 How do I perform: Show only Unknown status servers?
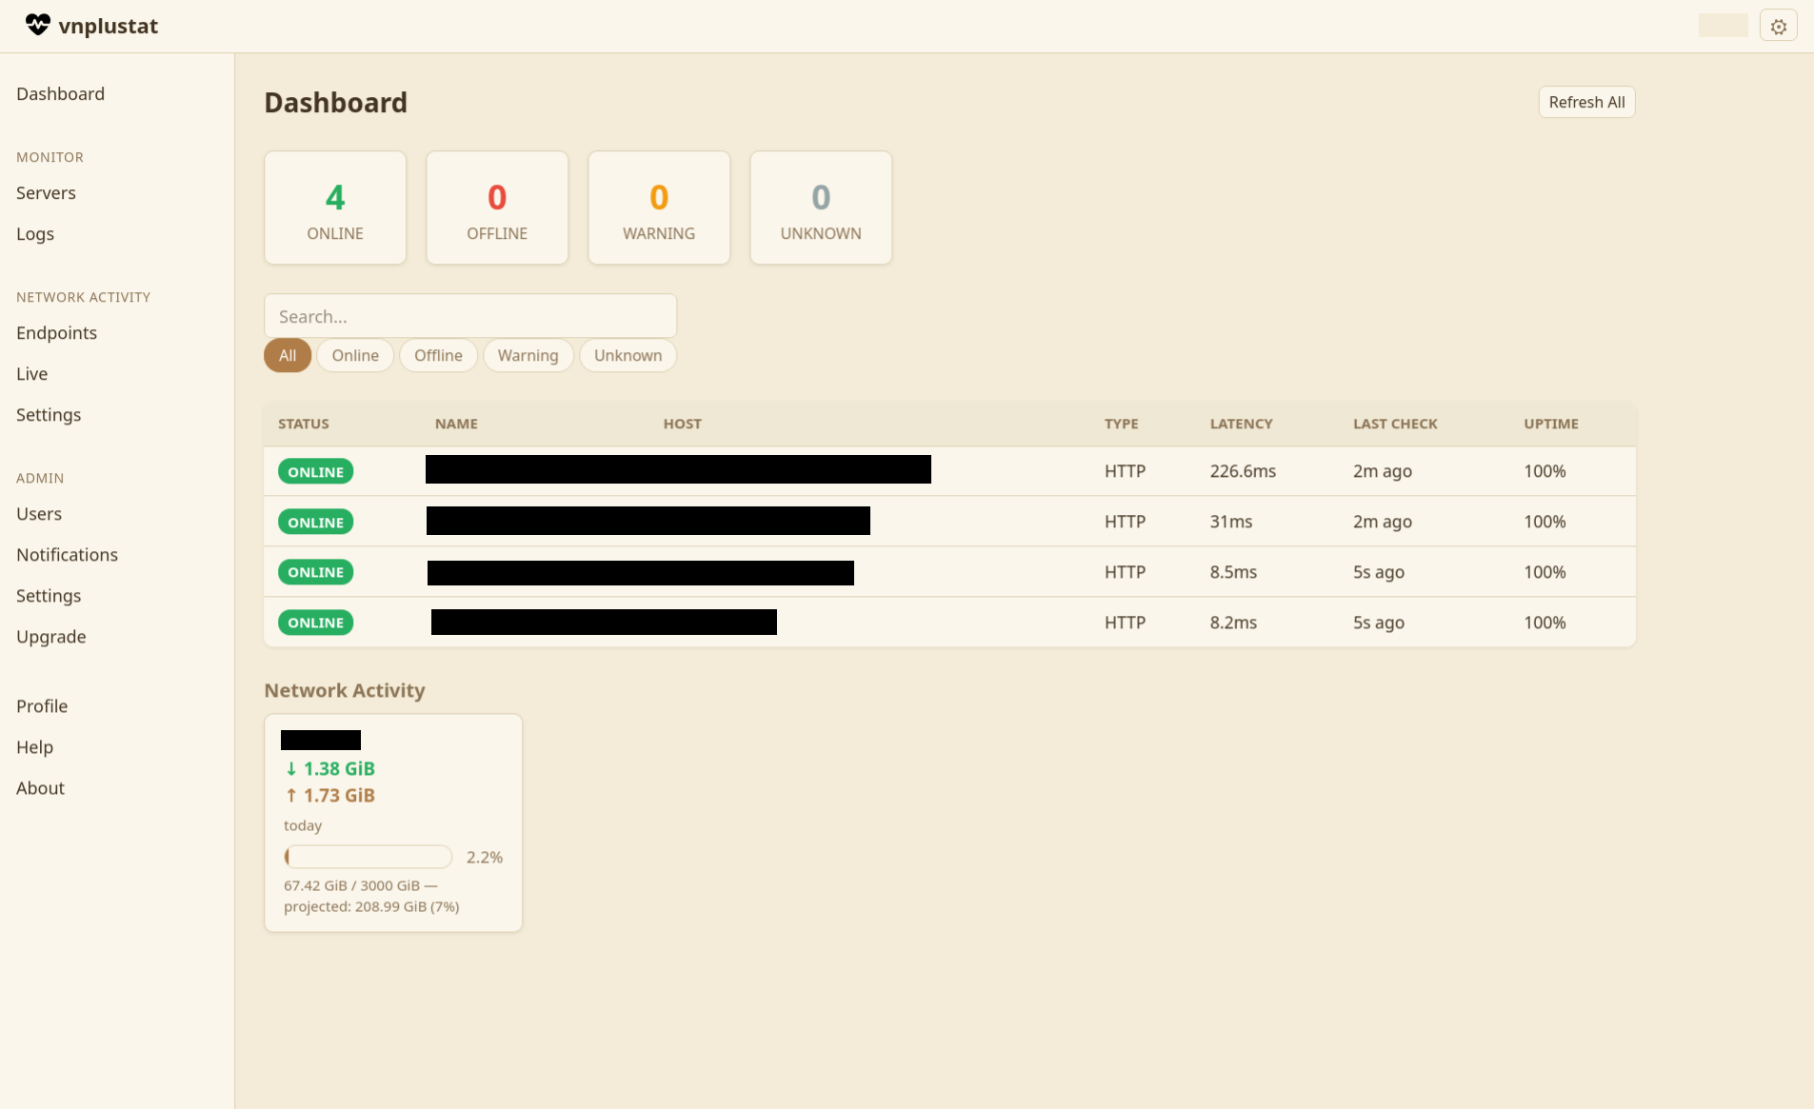click(x=628, y=355)
